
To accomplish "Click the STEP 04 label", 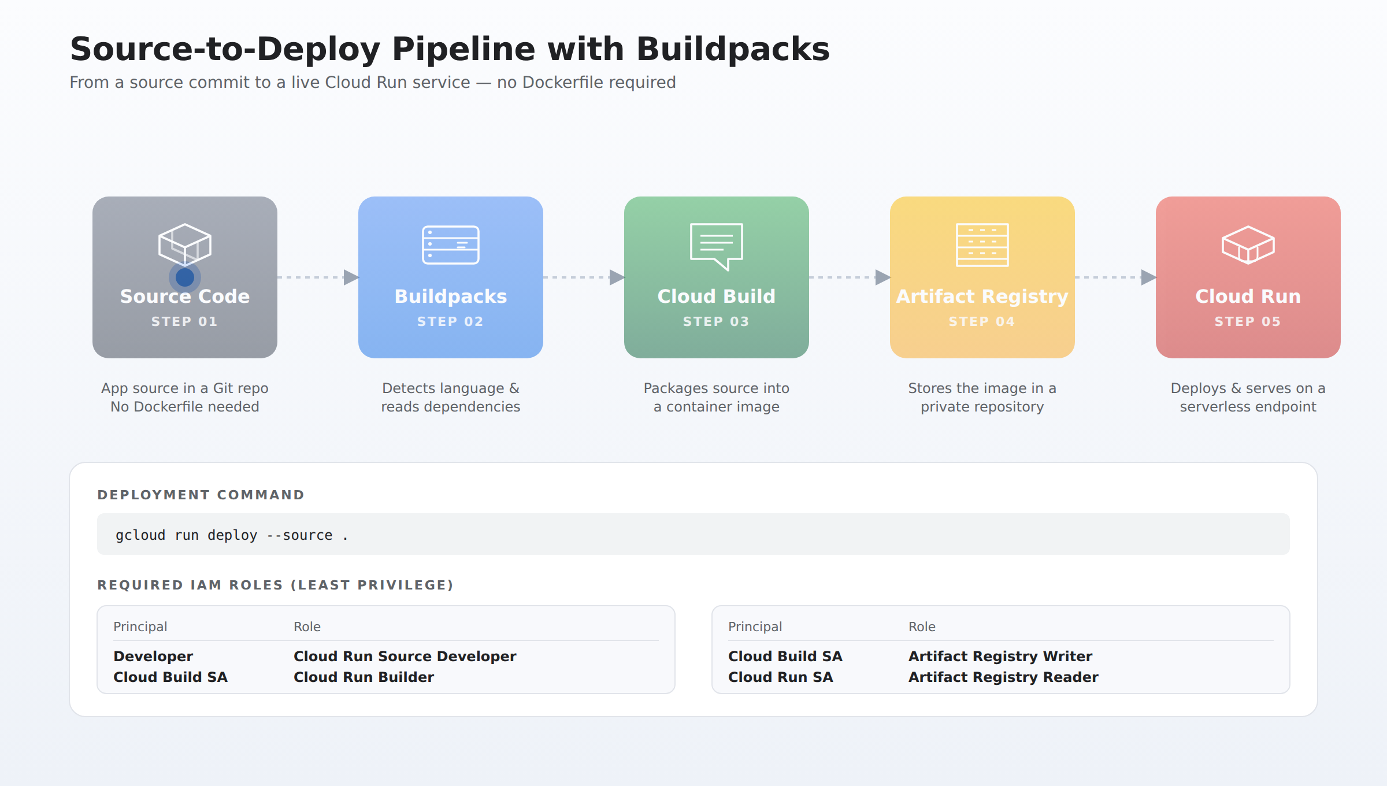I will coord(982,321).
